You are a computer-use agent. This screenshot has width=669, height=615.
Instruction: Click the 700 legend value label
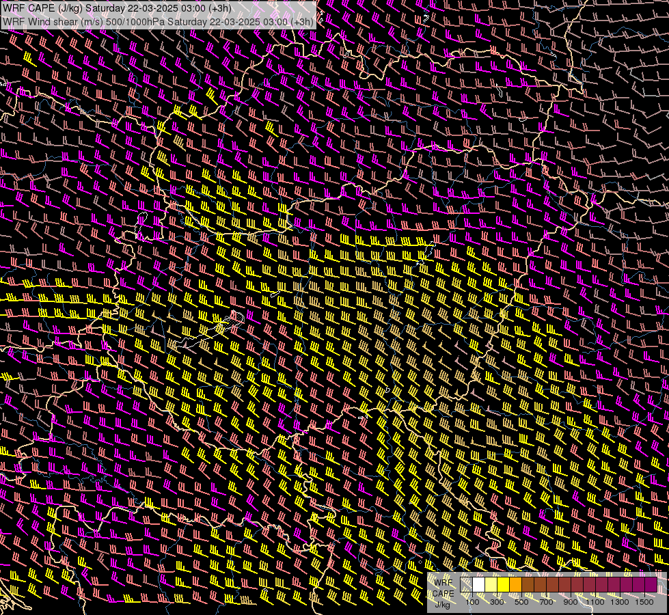coord(546,602)
